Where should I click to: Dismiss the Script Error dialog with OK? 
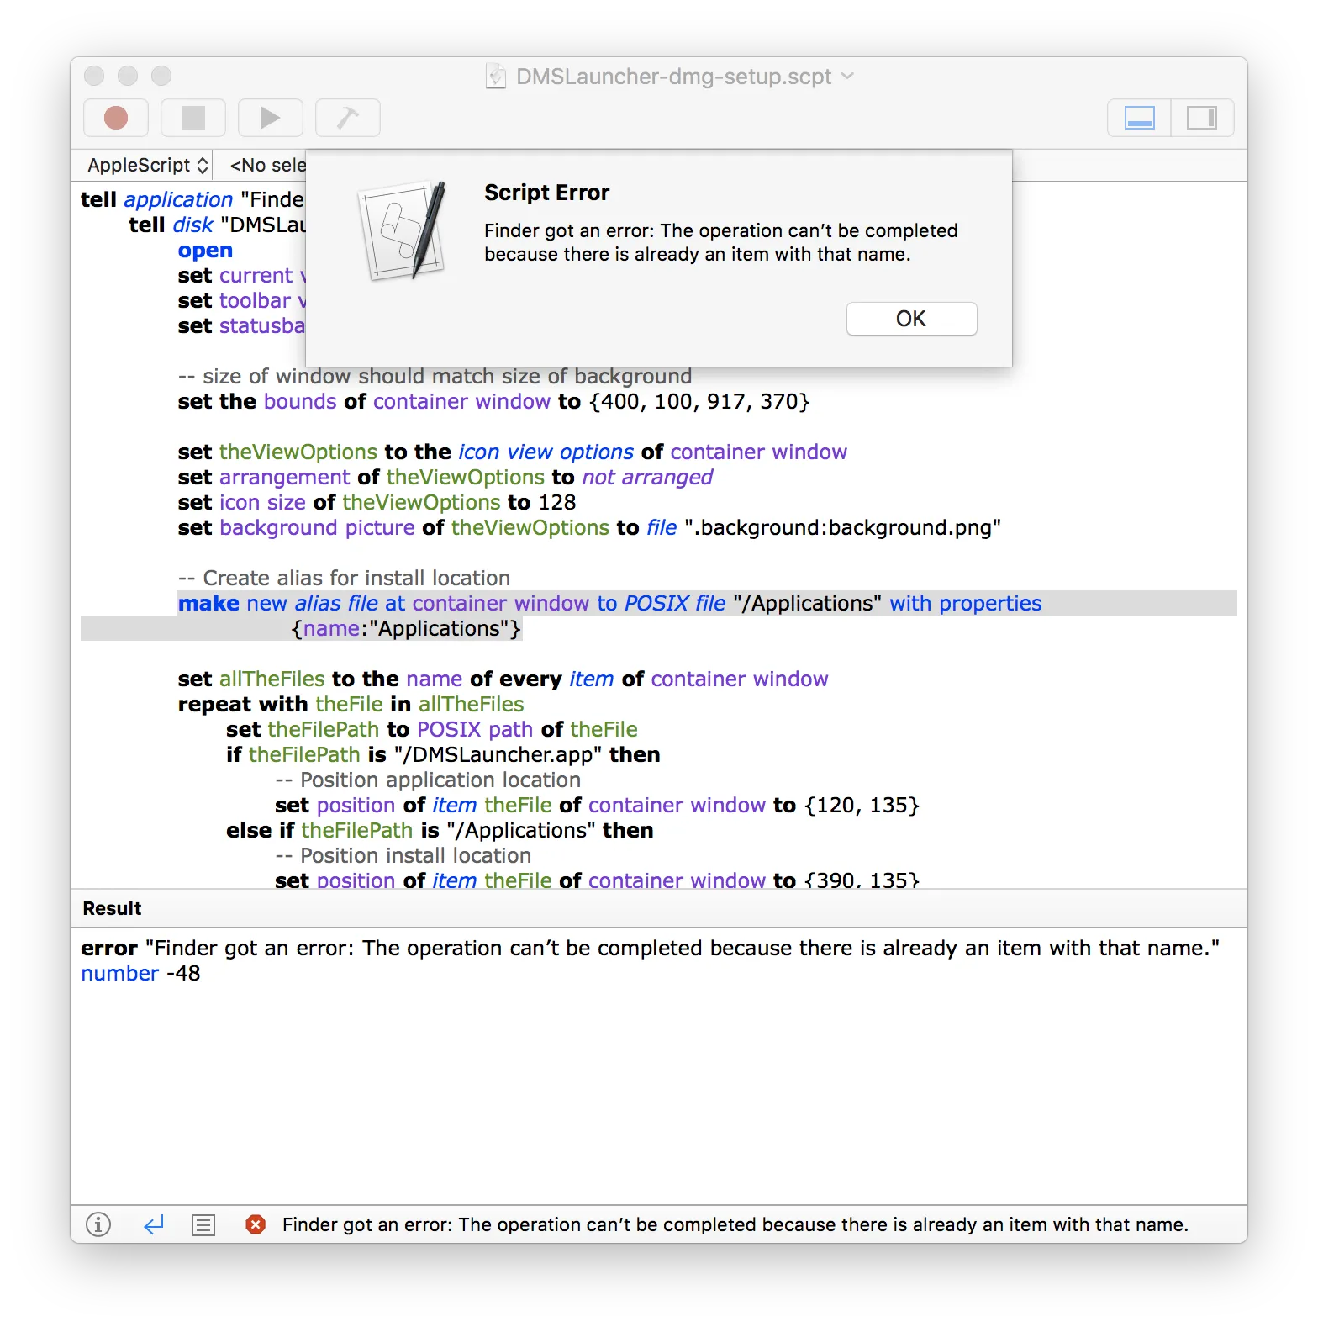point(911,319)
